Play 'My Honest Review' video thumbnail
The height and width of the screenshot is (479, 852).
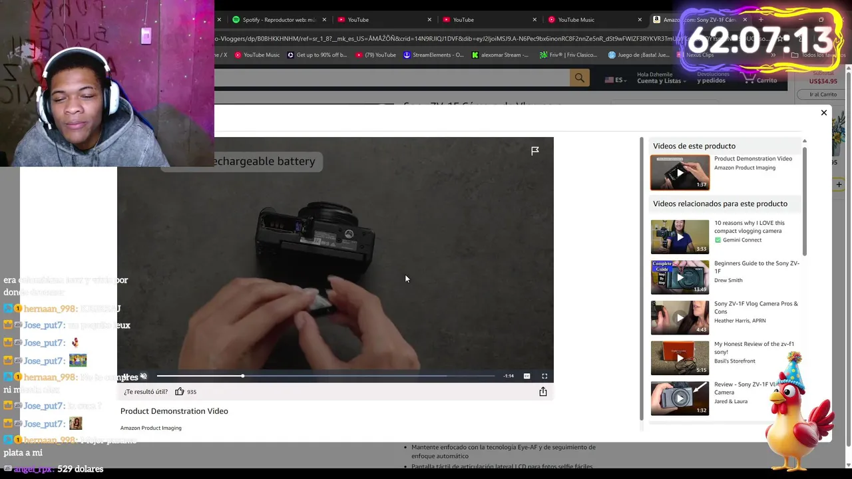[680, 358]
